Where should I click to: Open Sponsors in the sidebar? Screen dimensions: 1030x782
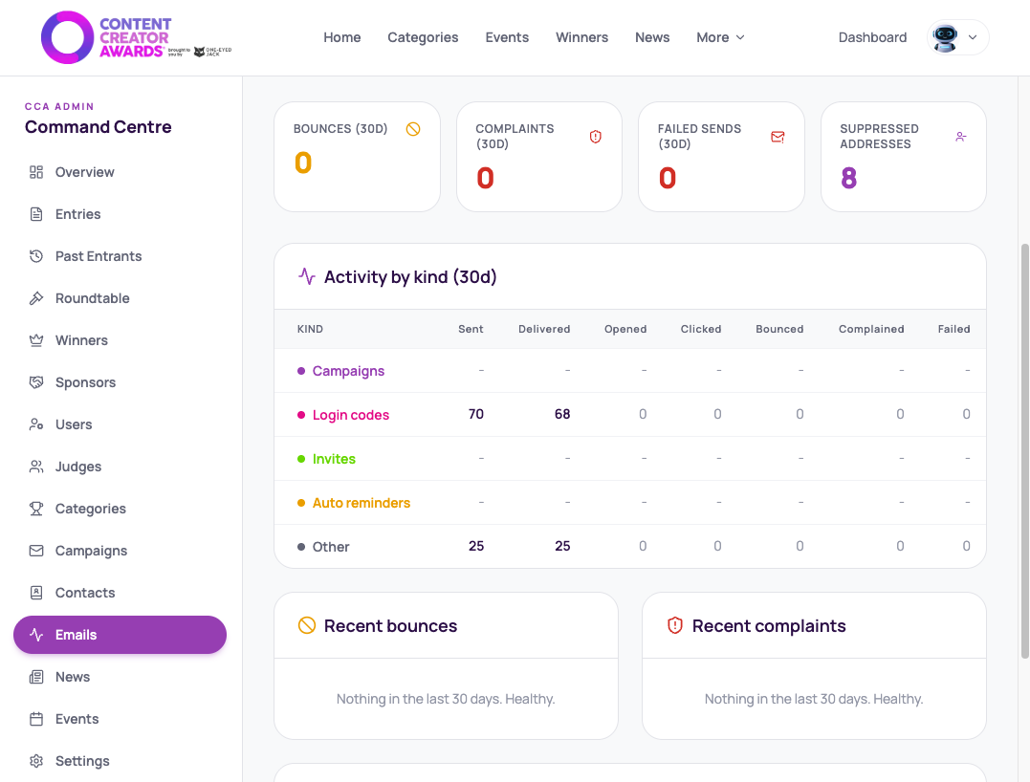point(120,382)
